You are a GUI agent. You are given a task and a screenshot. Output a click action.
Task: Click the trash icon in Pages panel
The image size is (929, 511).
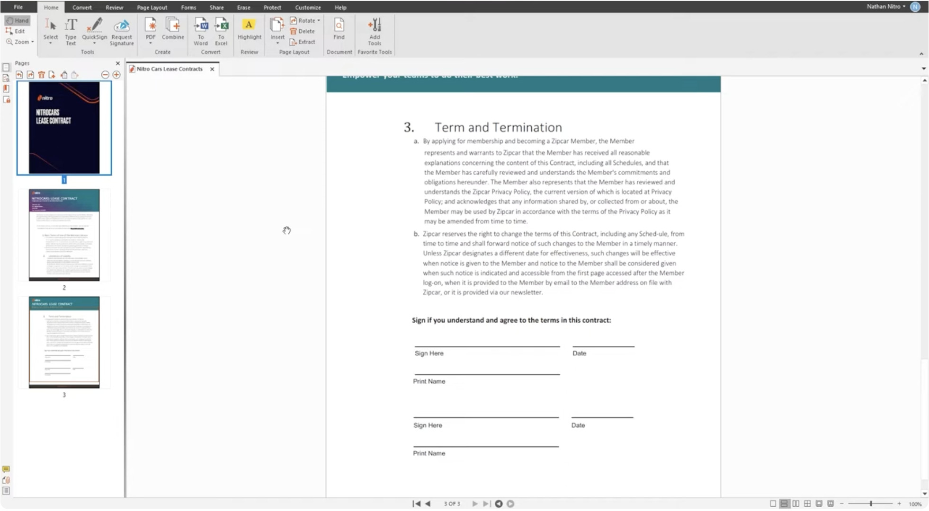click(x=41, y=75)
